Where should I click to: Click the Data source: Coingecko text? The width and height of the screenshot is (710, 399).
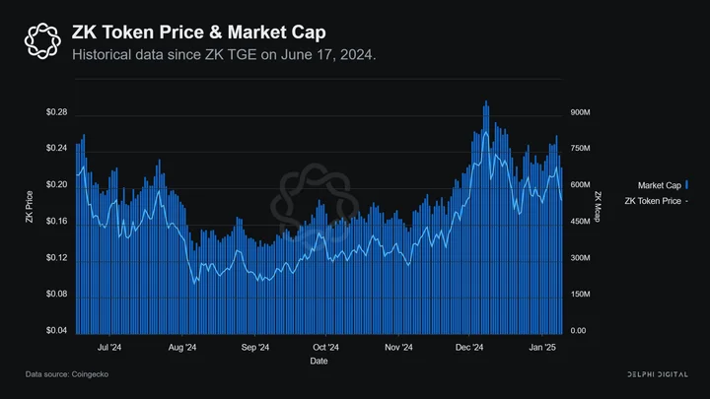67,374
